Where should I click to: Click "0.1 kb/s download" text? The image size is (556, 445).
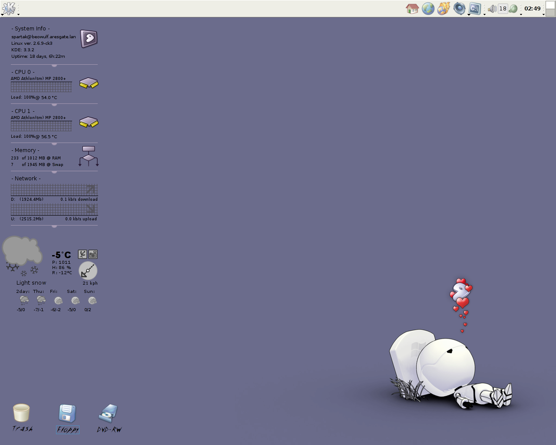[x=79, y=199]
